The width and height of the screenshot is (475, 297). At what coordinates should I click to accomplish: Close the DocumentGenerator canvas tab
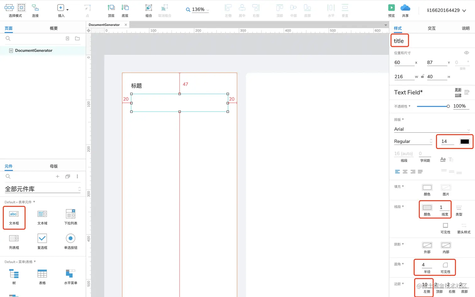pos(126,25)
